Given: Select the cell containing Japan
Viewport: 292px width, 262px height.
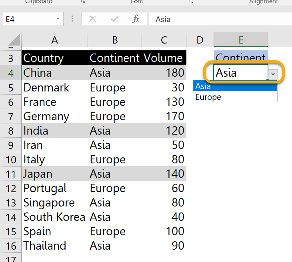Looking at the screenshot, I should click(55, 174).
